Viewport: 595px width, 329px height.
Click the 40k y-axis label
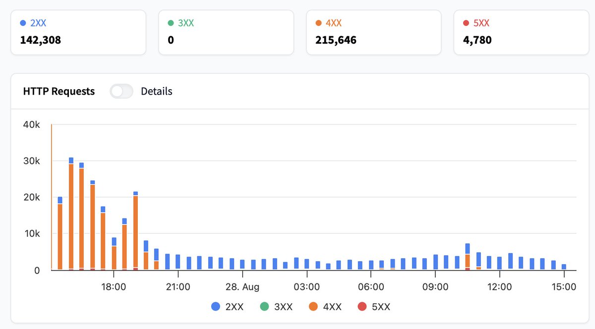click(31, 125)
